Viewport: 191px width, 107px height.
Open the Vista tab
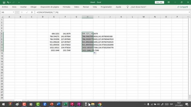click(95, 7)
